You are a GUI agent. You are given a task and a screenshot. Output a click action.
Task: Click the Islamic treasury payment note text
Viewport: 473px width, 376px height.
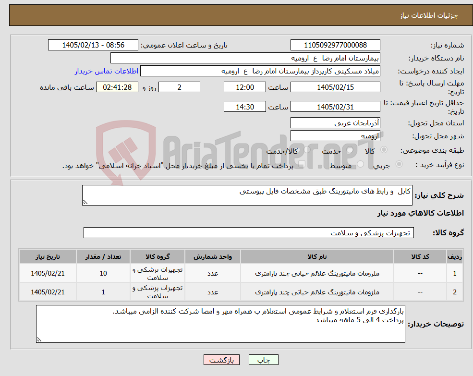pyautogui.click(x=178, y=166)
